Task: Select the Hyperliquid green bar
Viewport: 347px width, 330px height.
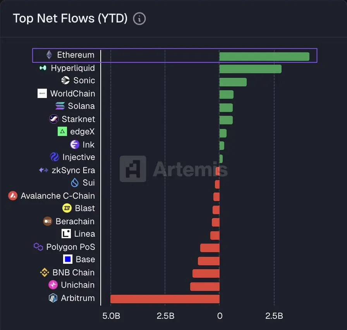Action: 250,69
